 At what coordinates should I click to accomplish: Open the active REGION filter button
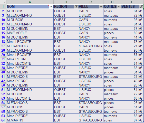pos(76,7)
